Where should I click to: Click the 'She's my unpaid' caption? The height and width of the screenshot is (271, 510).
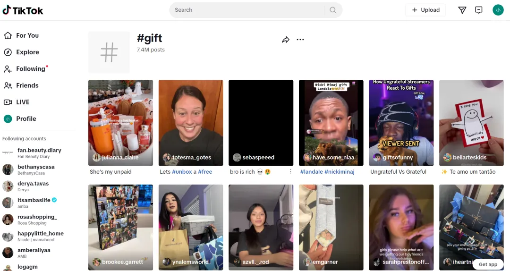point(110,172)
